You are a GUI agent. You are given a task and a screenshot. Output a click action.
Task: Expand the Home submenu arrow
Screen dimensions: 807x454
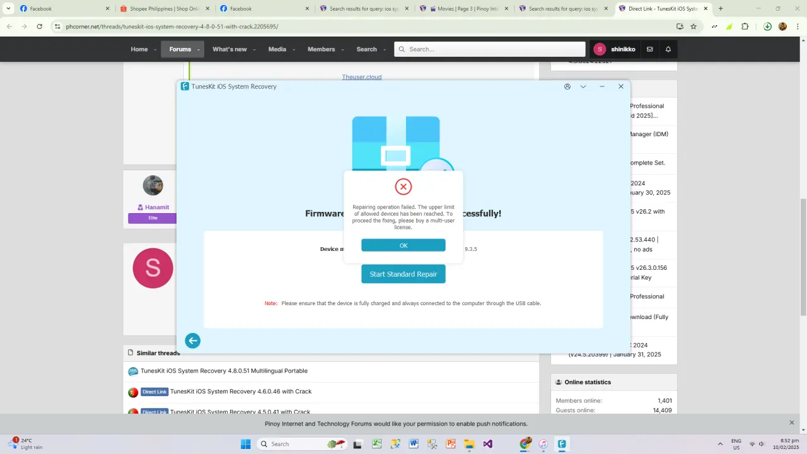pyautogui.click(x=155, y=50)
